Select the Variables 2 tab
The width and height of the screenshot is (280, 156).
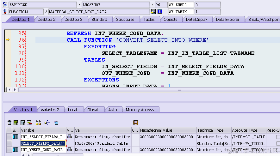coord(50,110)
